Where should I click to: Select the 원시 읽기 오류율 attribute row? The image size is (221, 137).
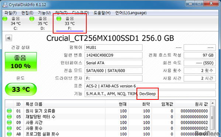[107, 111]
